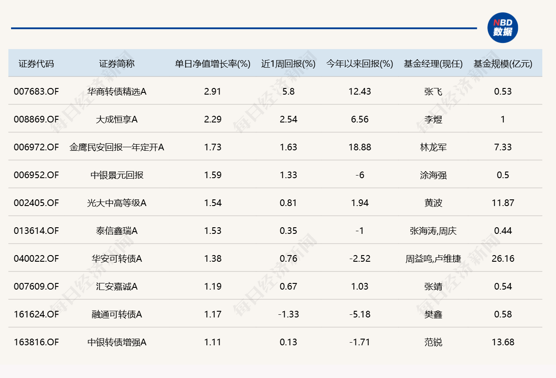Click year-to-date return -6
Viewport: 556px width, 378px height.
point(360,175)
